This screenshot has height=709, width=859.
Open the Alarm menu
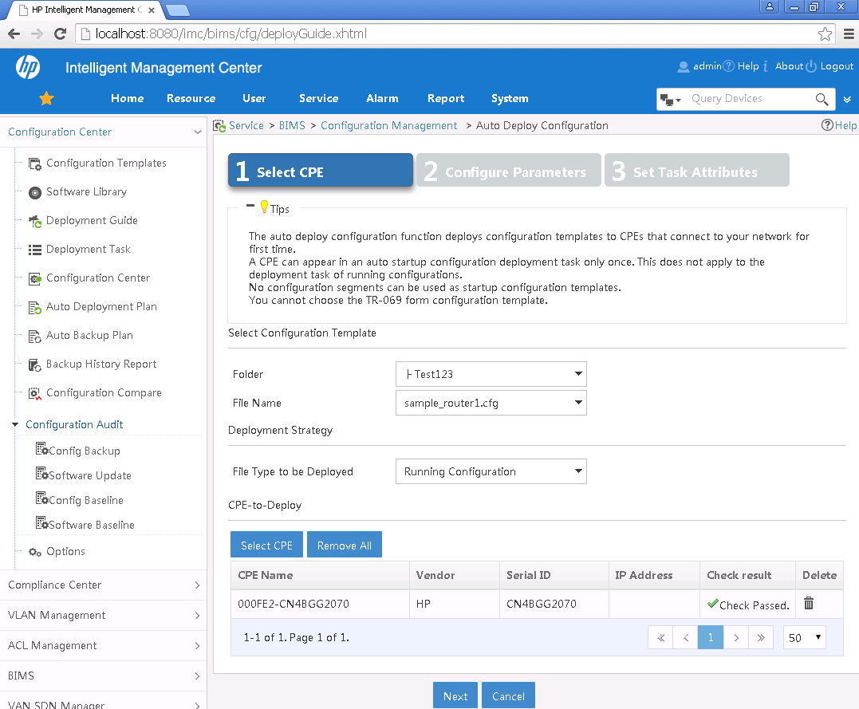[382, 99]
